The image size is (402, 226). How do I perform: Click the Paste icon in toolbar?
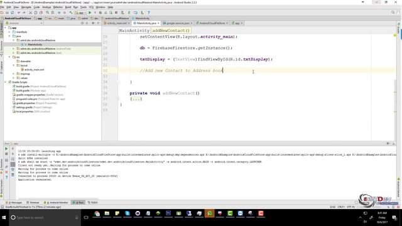(x=41, y=13)
